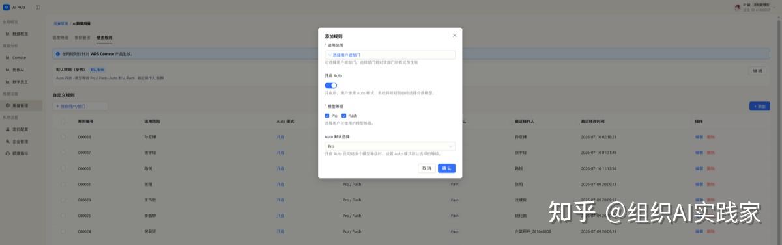Check the box for rule 000025
Viewport: 782px width, 245px height.
(63, 215)
